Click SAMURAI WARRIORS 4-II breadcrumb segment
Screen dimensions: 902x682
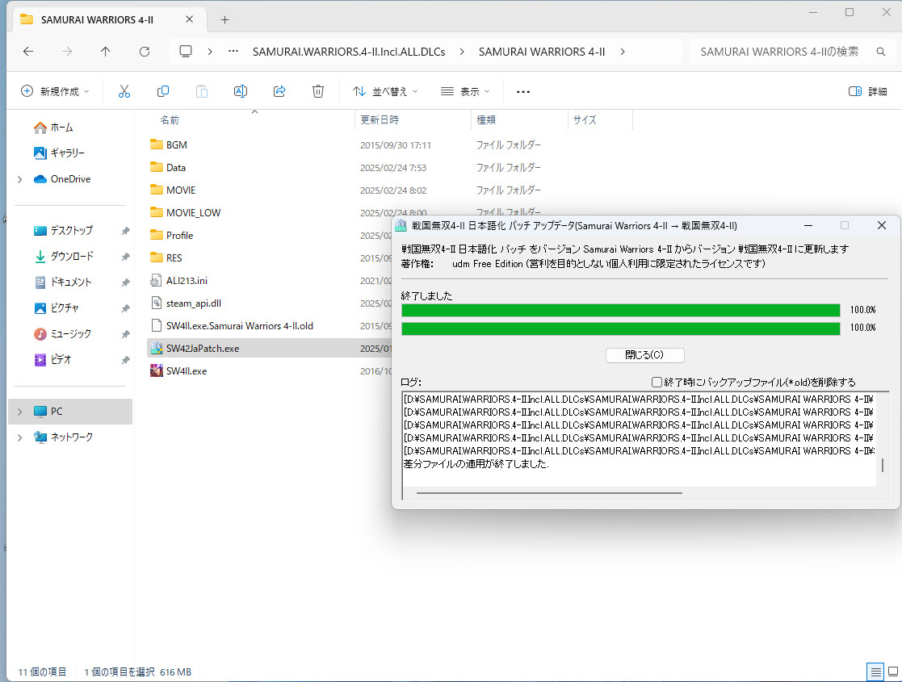coord(541,52)
